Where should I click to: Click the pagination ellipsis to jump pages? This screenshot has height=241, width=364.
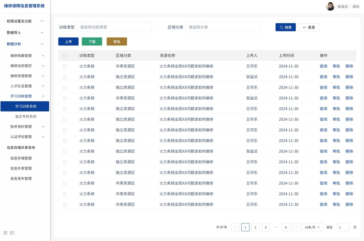[x=276, y=227]
